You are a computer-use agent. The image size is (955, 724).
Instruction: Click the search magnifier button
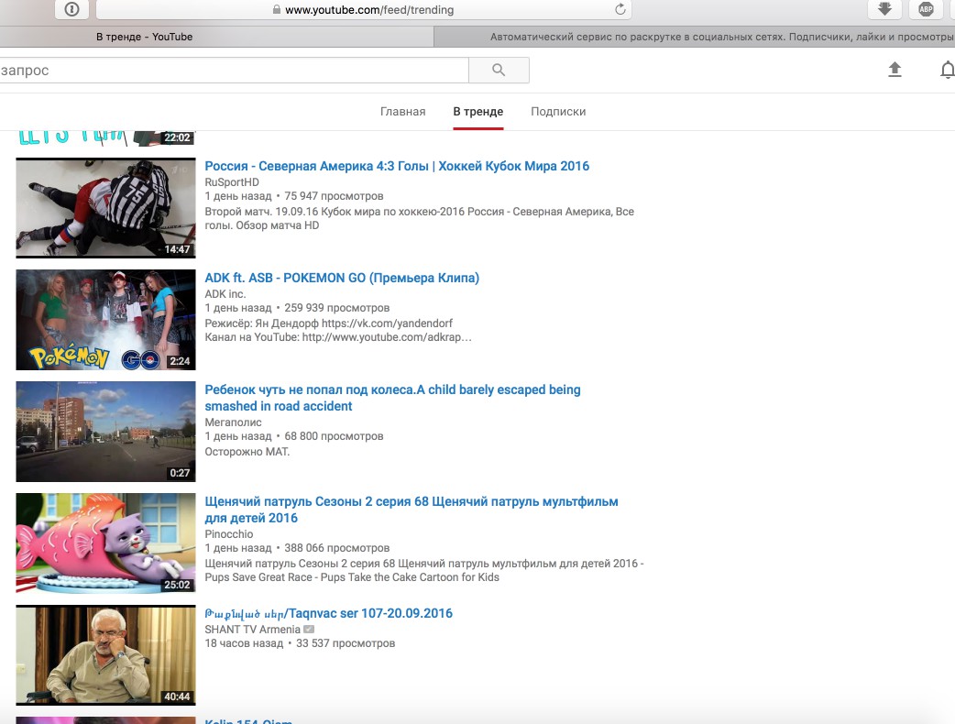(x=499, y=70)
